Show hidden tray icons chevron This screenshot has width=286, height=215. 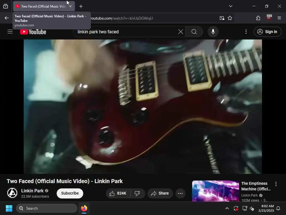(x=227, y=208)
